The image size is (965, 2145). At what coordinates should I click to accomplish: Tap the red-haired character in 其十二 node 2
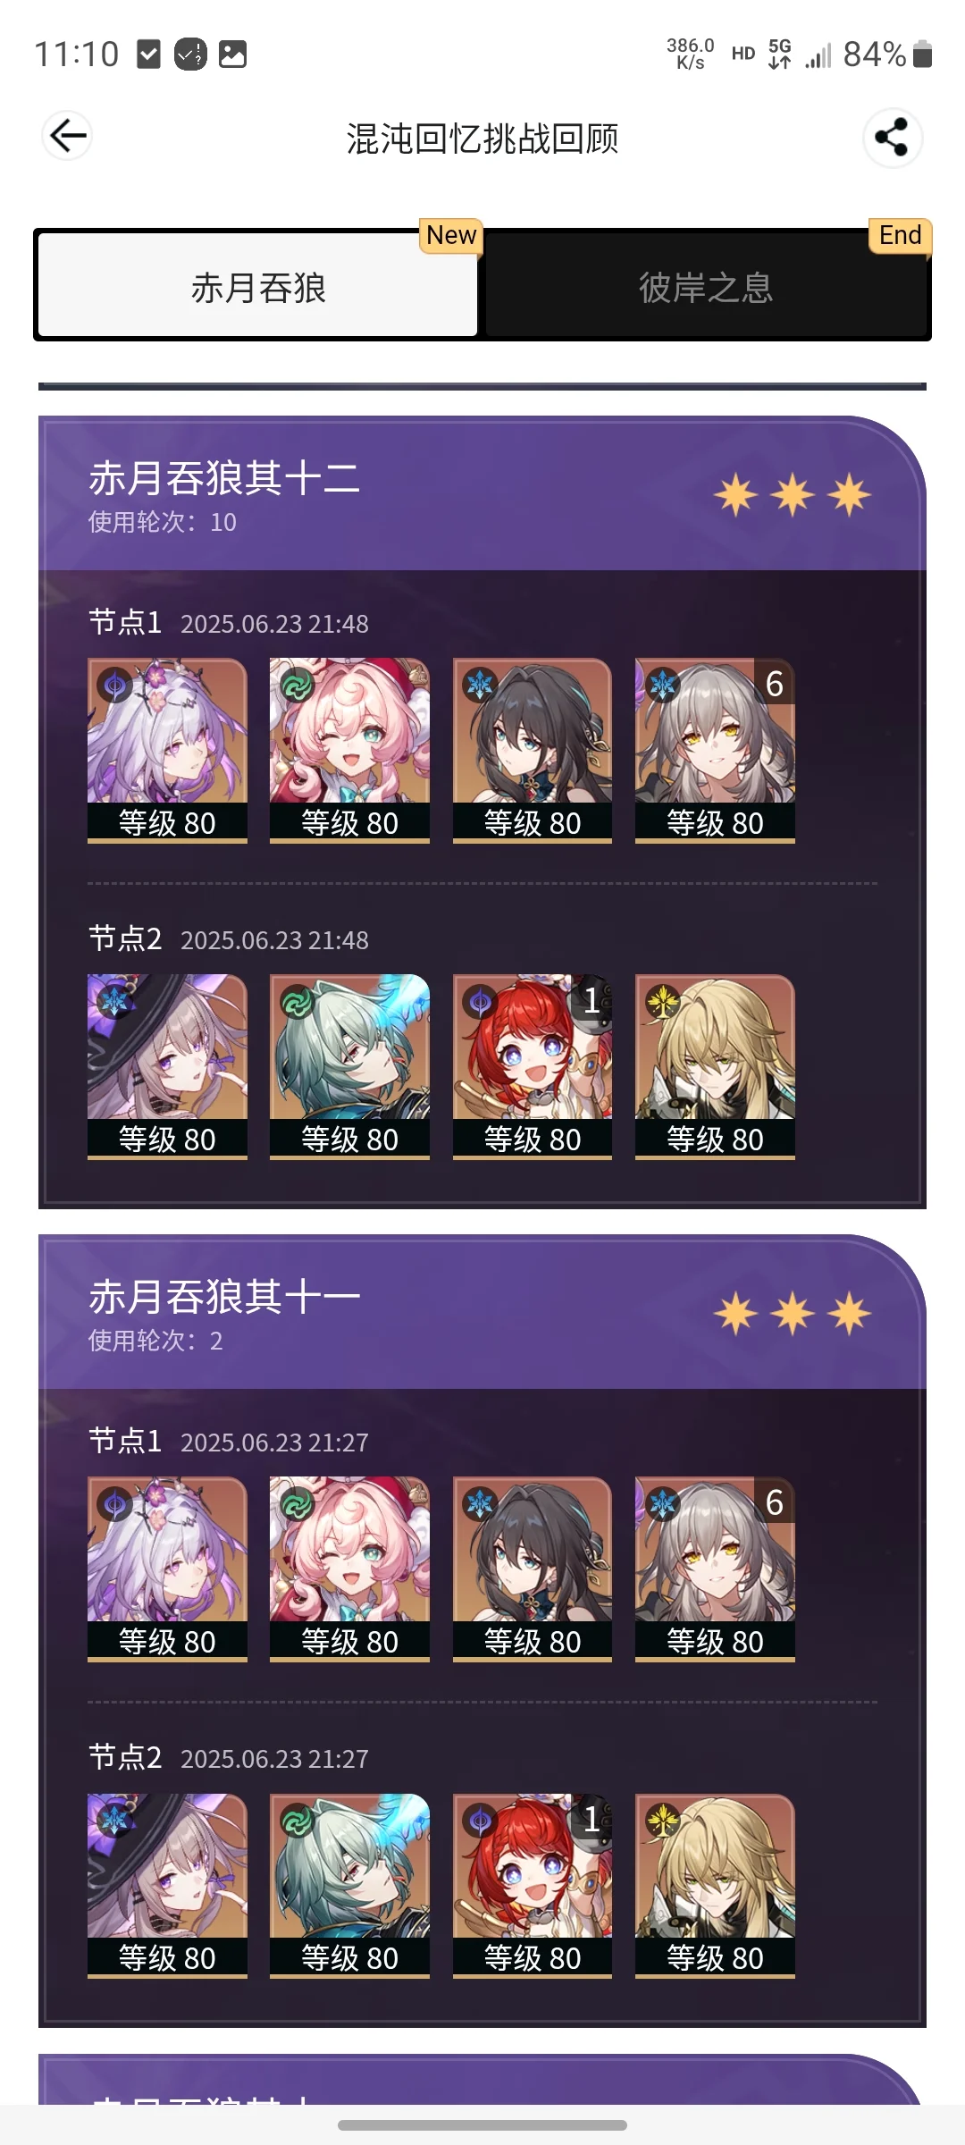533,1067
